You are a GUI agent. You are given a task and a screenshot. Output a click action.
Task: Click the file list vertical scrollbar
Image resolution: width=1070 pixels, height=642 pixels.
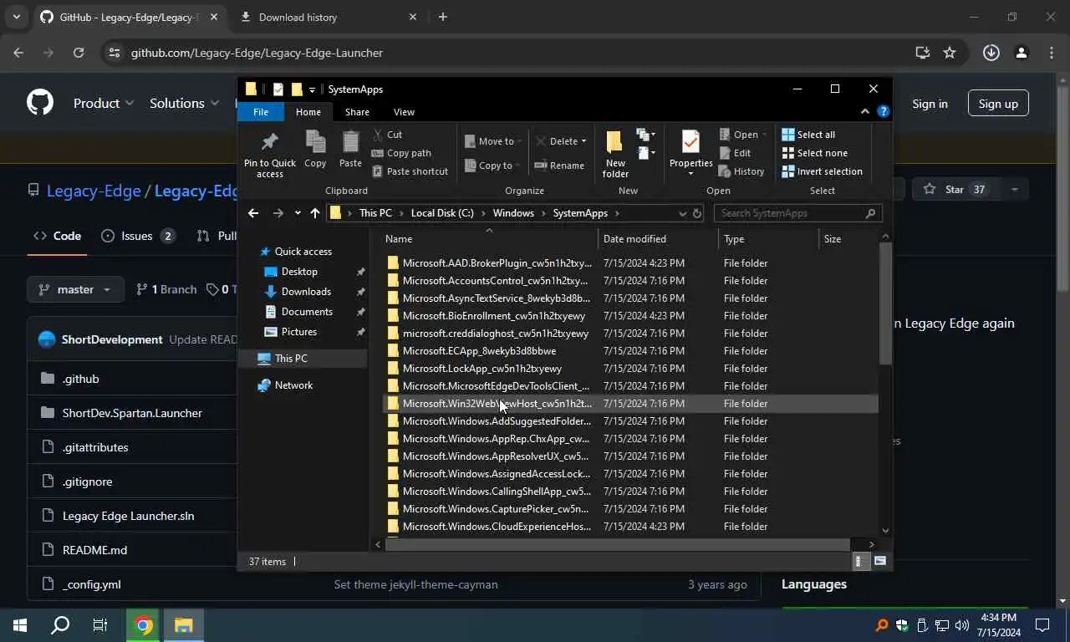tap(885, 305)
